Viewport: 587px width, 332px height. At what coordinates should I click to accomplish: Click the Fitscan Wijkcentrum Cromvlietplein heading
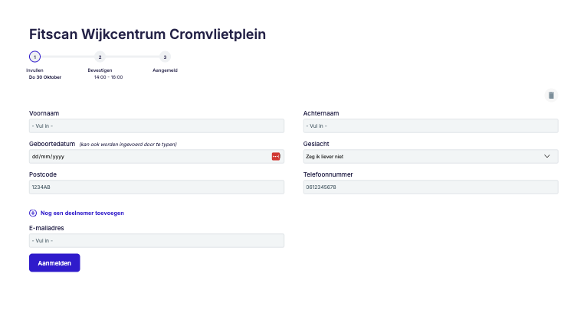[147, 34]
